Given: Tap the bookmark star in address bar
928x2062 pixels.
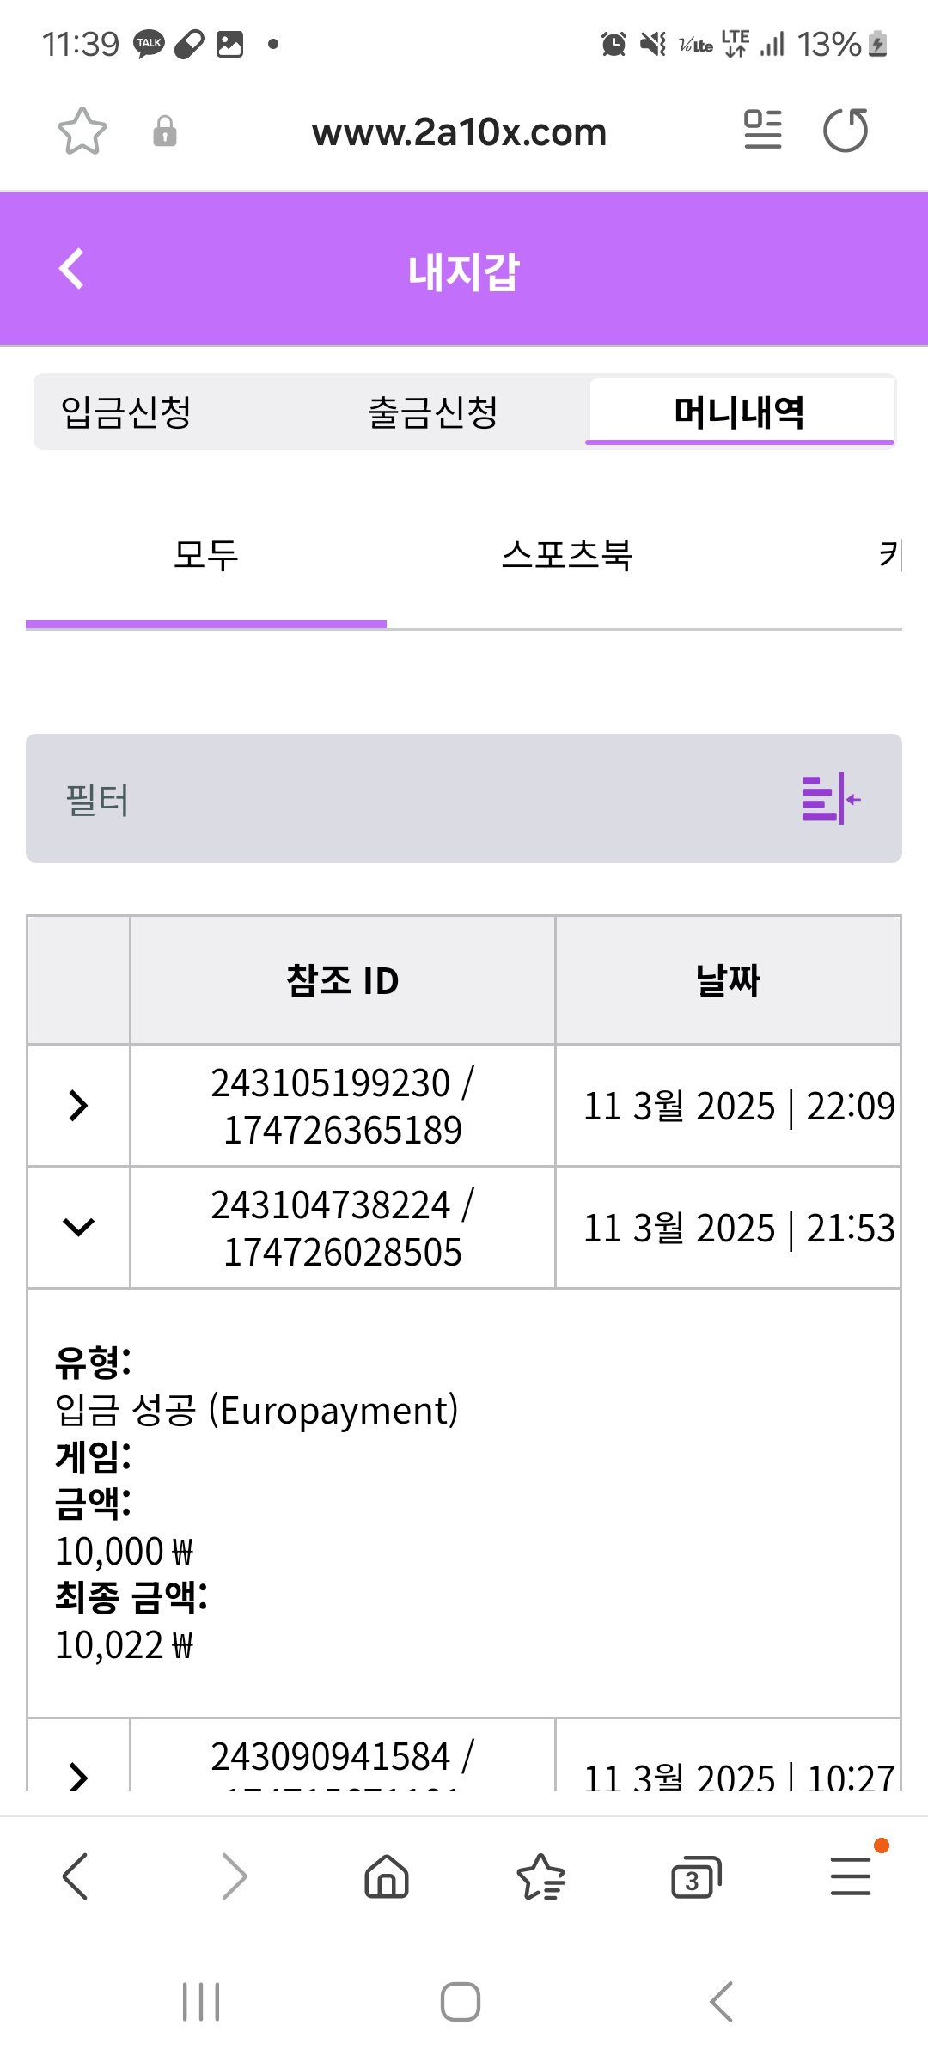Looking at the screenshot, I should tap(82, 131).
